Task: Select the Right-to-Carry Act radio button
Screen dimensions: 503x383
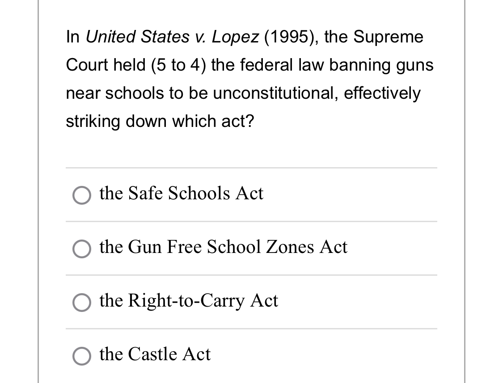Action: (x=81, y=303)
